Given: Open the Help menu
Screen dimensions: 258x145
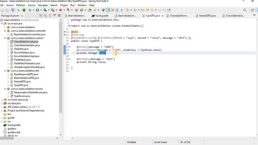Looking at the screenshot, I should (x=92, y=5).
